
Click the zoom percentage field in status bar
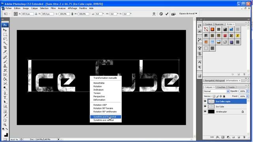point(14,139)
